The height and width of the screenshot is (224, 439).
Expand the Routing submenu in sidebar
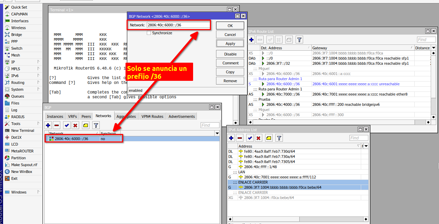18,83
